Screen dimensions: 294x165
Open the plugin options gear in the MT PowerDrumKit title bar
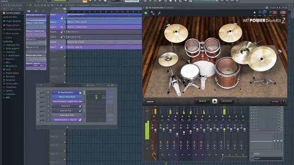point(147,8)
